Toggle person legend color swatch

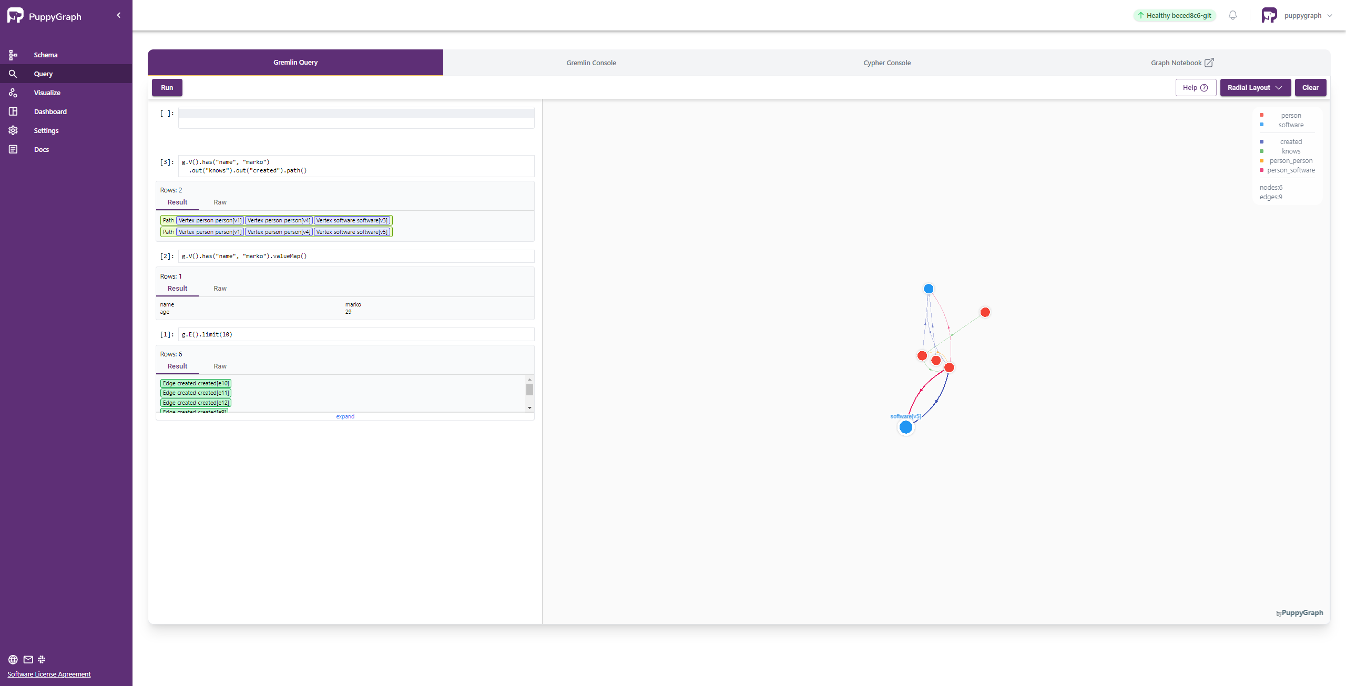coord(1261,115)
